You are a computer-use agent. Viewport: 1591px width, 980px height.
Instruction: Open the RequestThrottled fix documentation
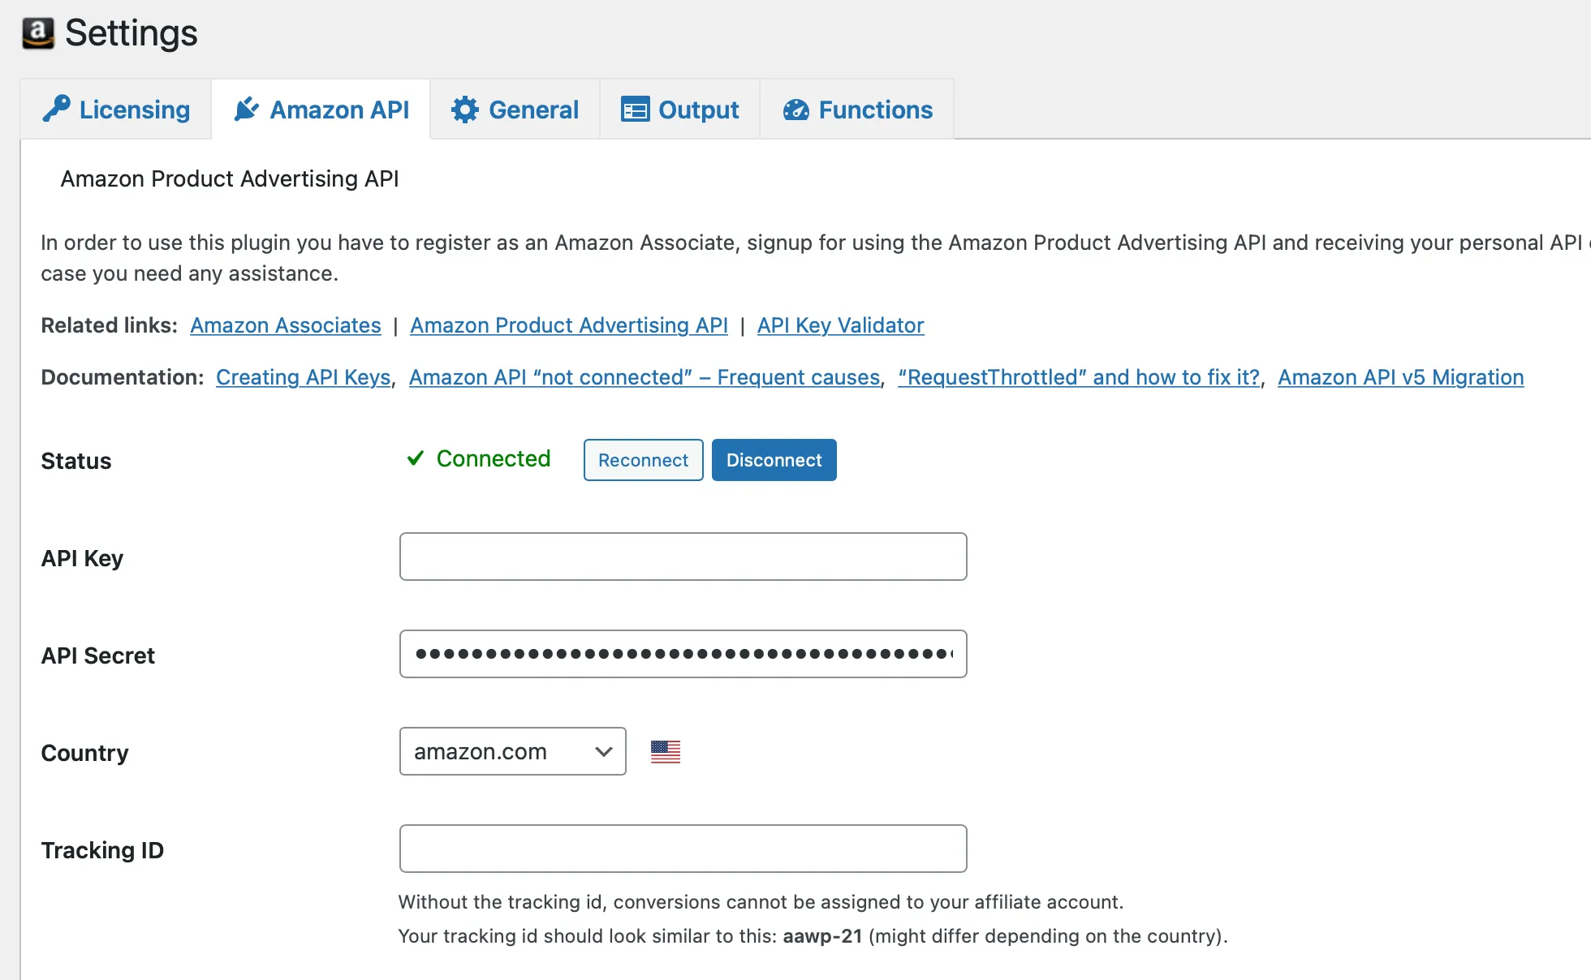pyautogui.click(x=1078, y=377)
